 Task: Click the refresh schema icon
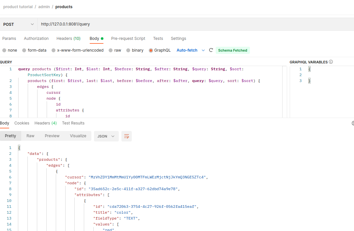pos(211,50)
